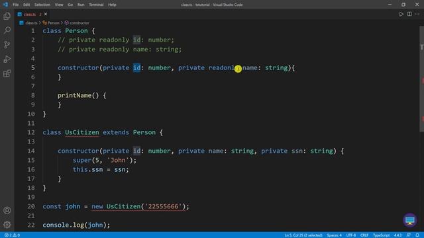
Task: Select the class.ts tab
Action: [30, 15]
